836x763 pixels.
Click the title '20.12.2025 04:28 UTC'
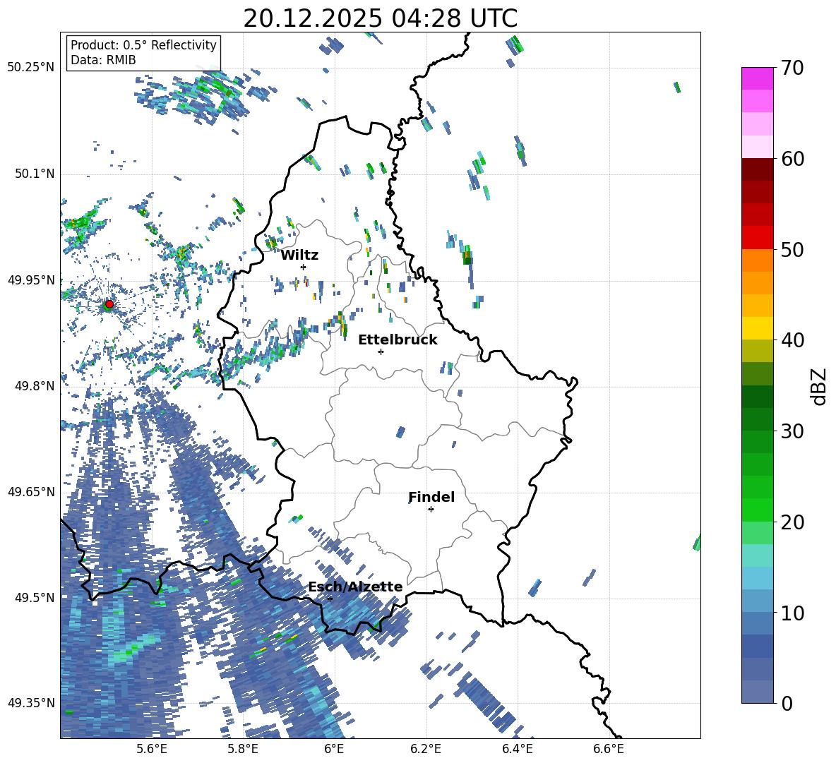click(x=380, y=18)
